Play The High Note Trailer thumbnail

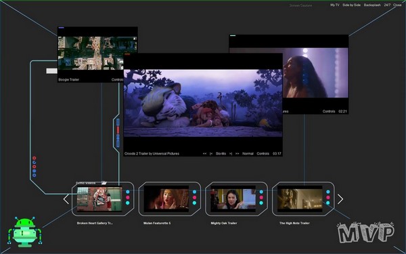[x=300, y=198]
